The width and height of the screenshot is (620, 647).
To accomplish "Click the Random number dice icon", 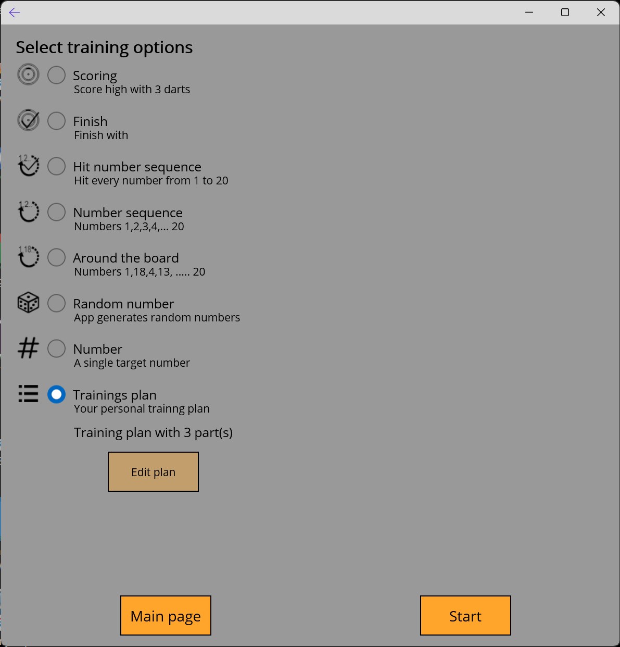I will (x=28, y=303).
